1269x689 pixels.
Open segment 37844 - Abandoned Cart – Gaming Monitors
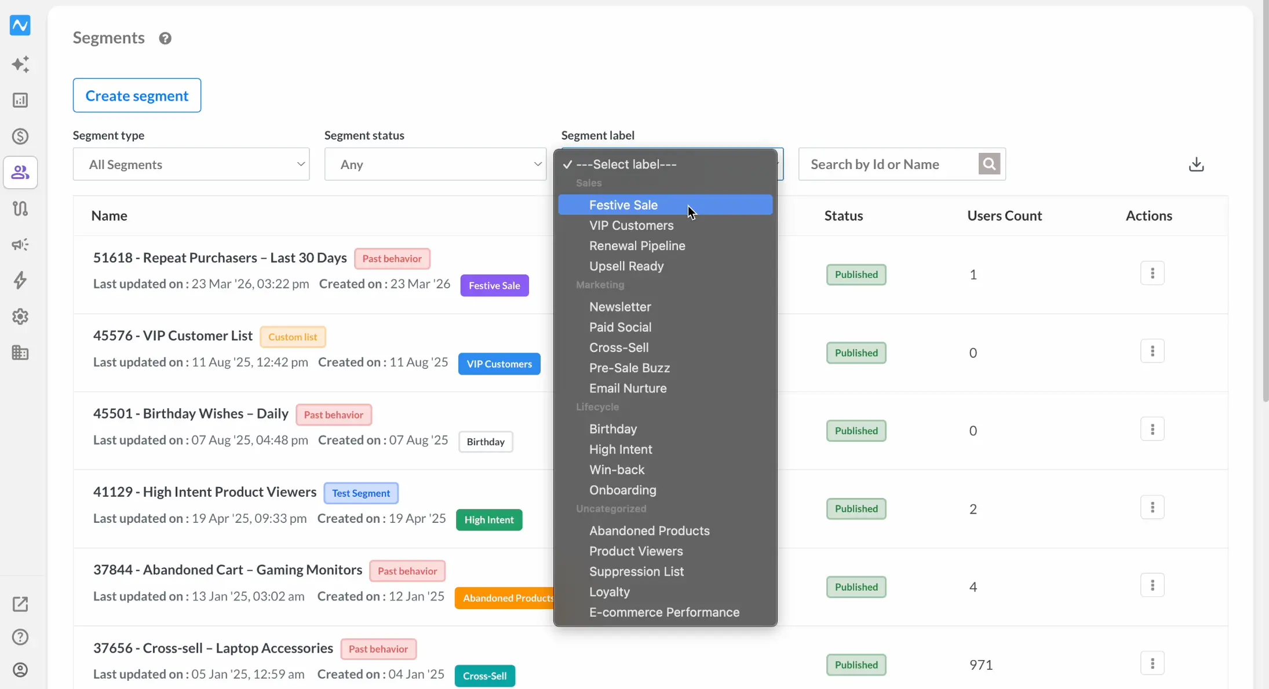[228, 570]
